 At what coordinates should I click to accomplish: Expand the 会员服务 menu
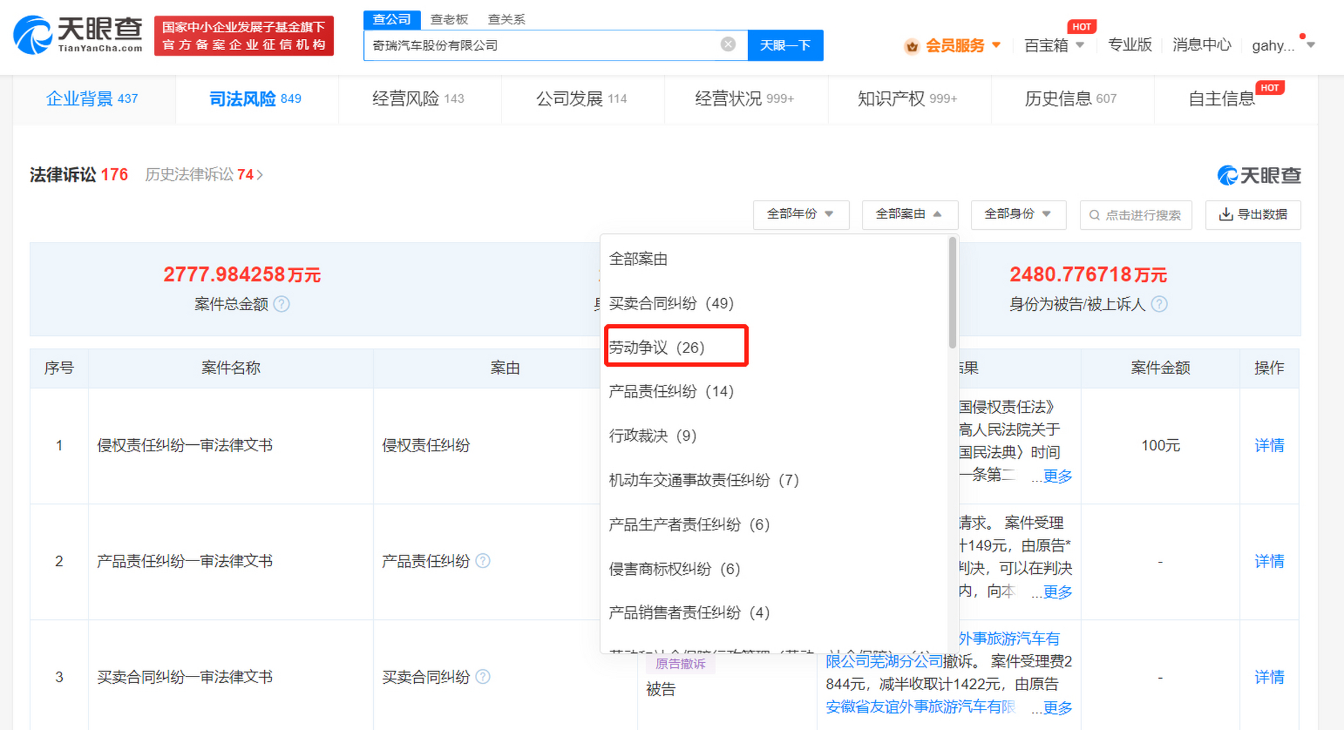[x=996, y=44]
